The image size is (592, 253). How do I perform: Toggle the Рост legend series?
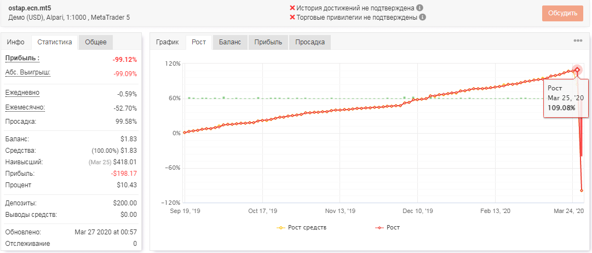[x=387, y=228]
